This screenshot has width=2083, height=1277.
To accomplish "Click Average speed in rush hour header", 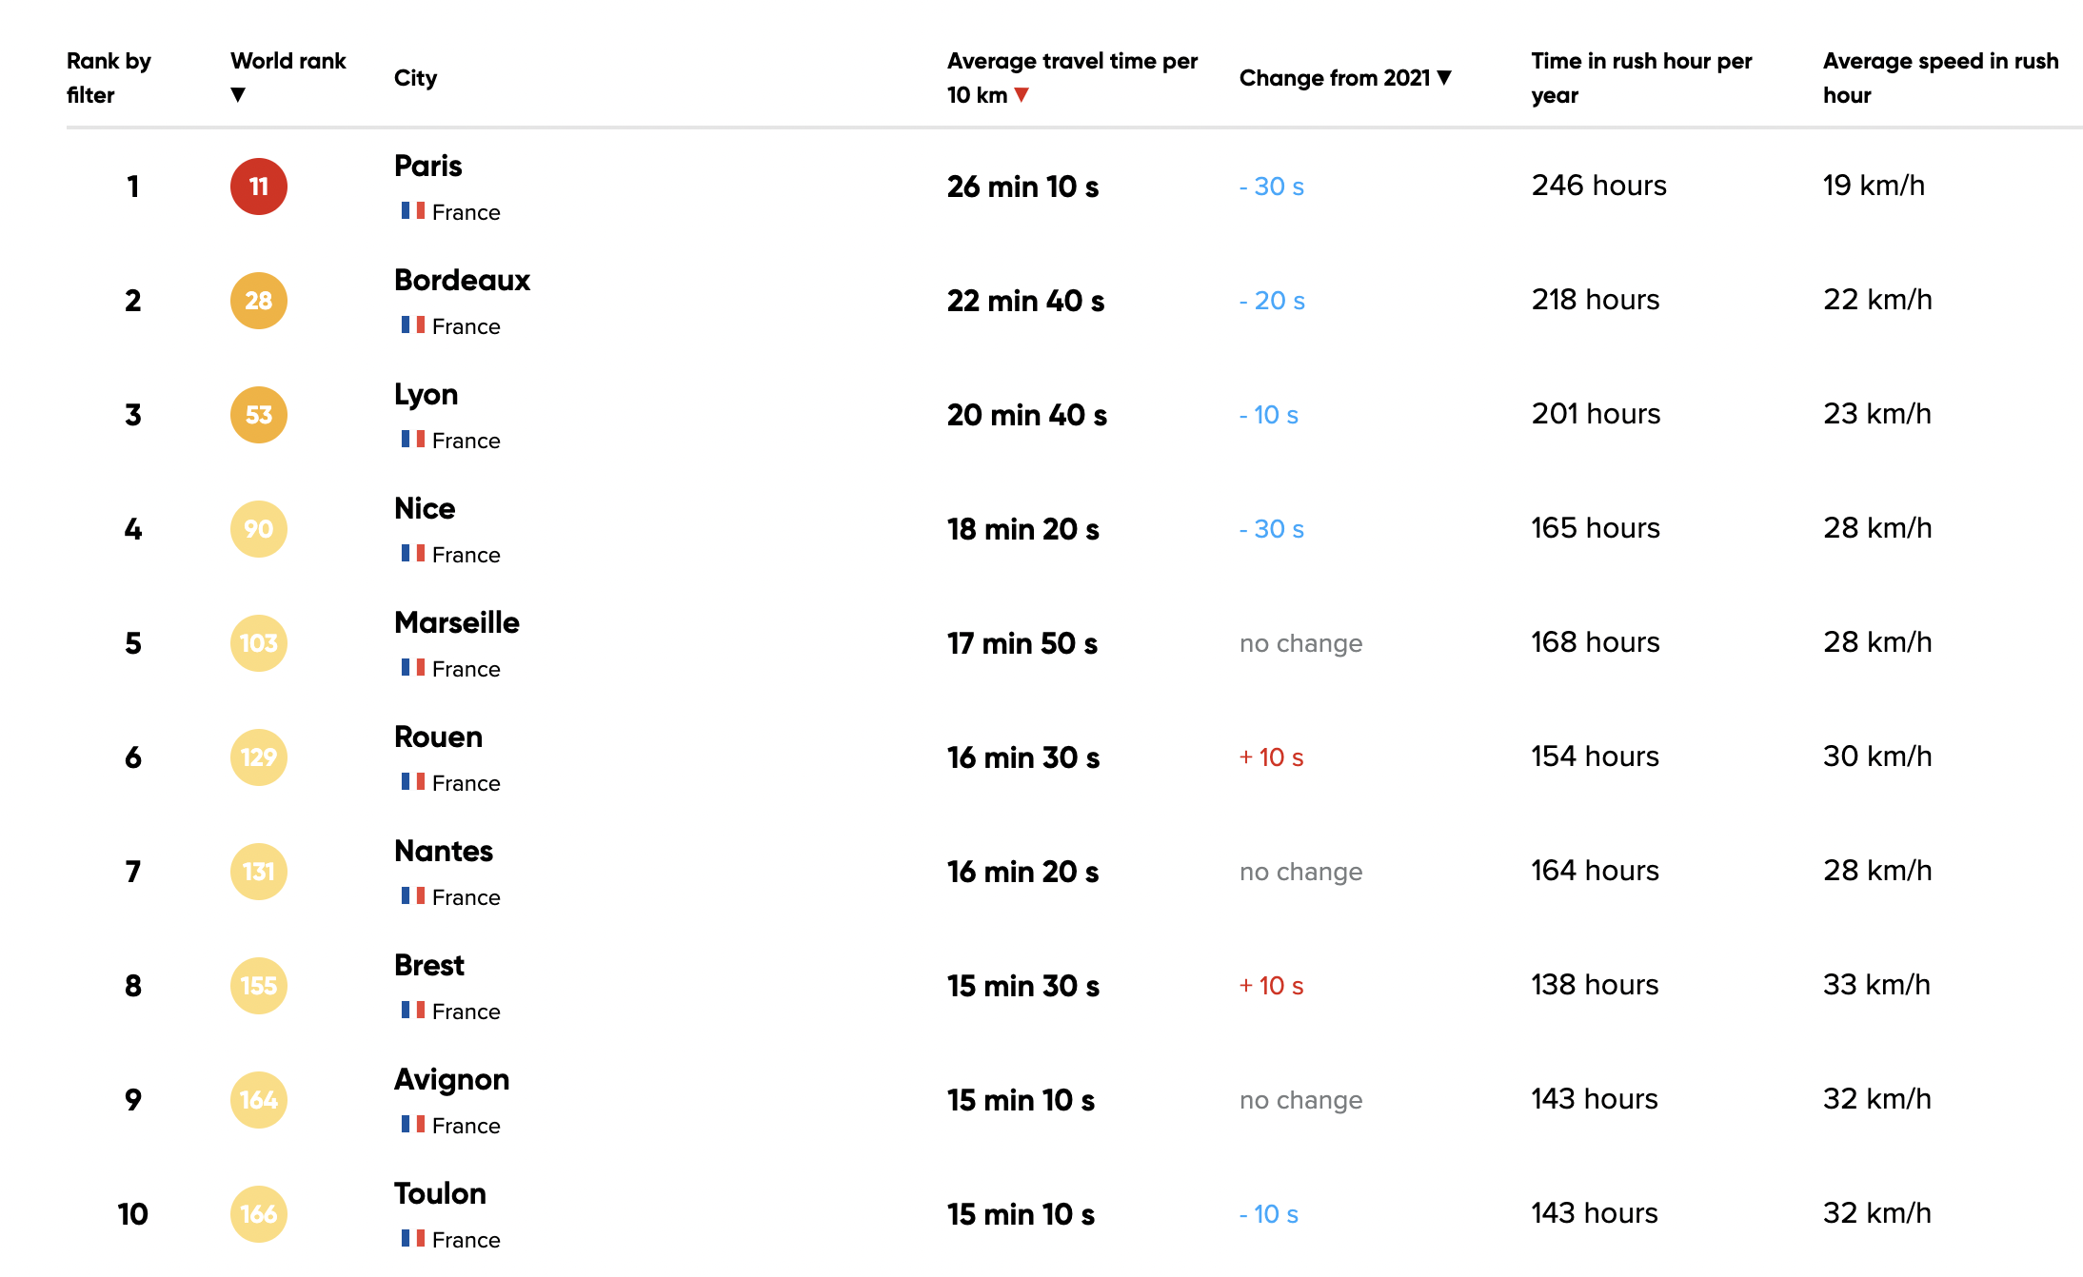I will coord(1941,78).
